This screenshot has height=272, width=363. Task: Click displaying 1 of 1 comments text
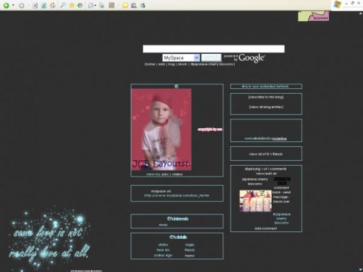click(265, 169)
